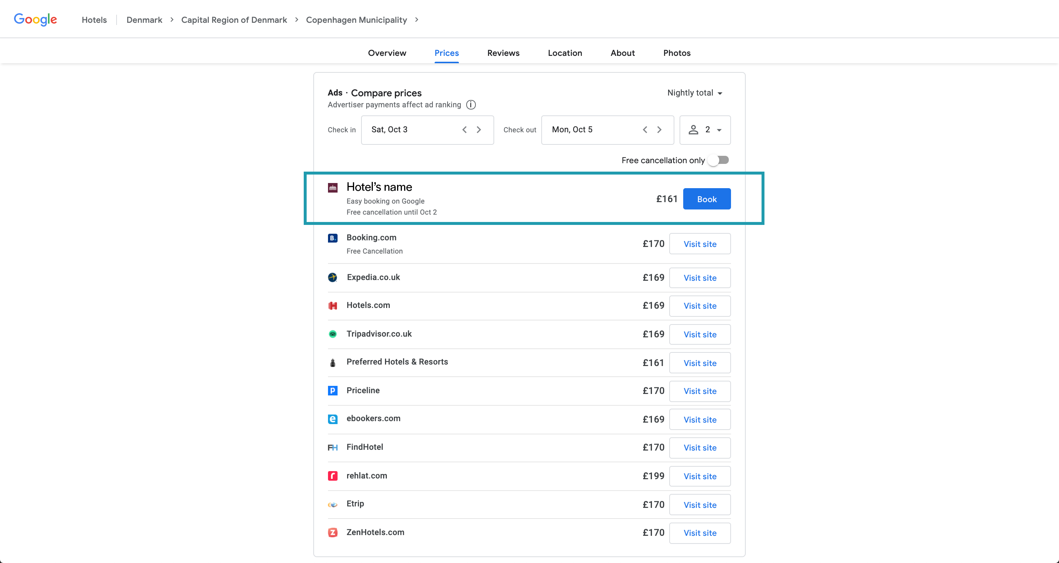Click the Book button for Hotel's name

point(707,198)
